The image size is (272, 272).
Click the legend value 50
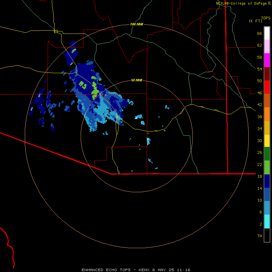point(260,81)
